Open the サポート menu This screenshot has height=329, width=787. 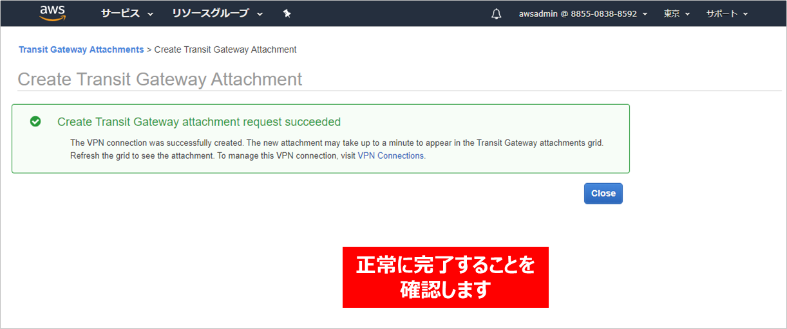[x=721, y=13]
